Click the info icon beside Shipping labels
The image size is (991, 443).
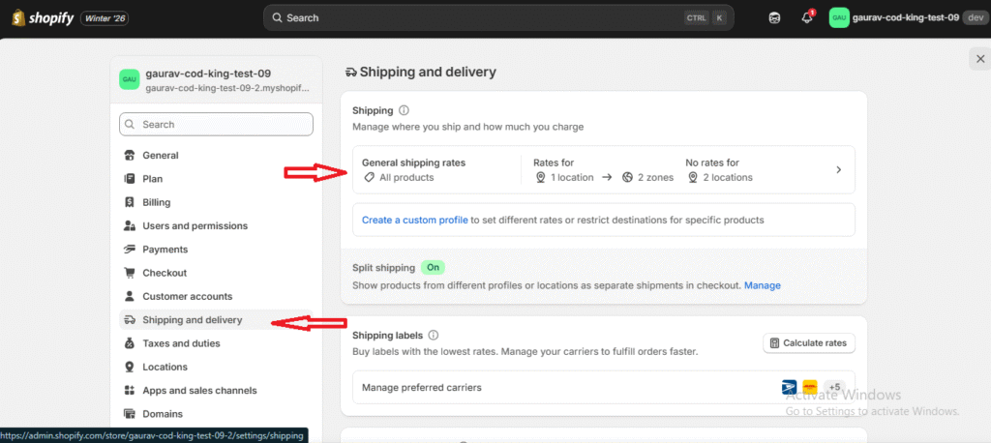pyautogui.click(x=433, y=335)
